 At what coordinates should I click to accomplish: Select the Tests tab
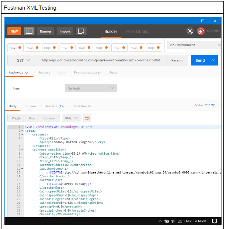(113, 72)
